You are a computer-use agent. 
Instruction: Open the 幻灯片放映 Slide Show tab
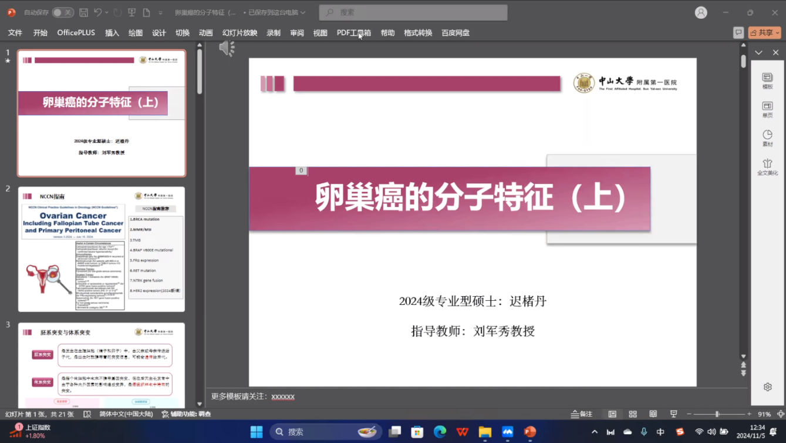pos(239,33)
